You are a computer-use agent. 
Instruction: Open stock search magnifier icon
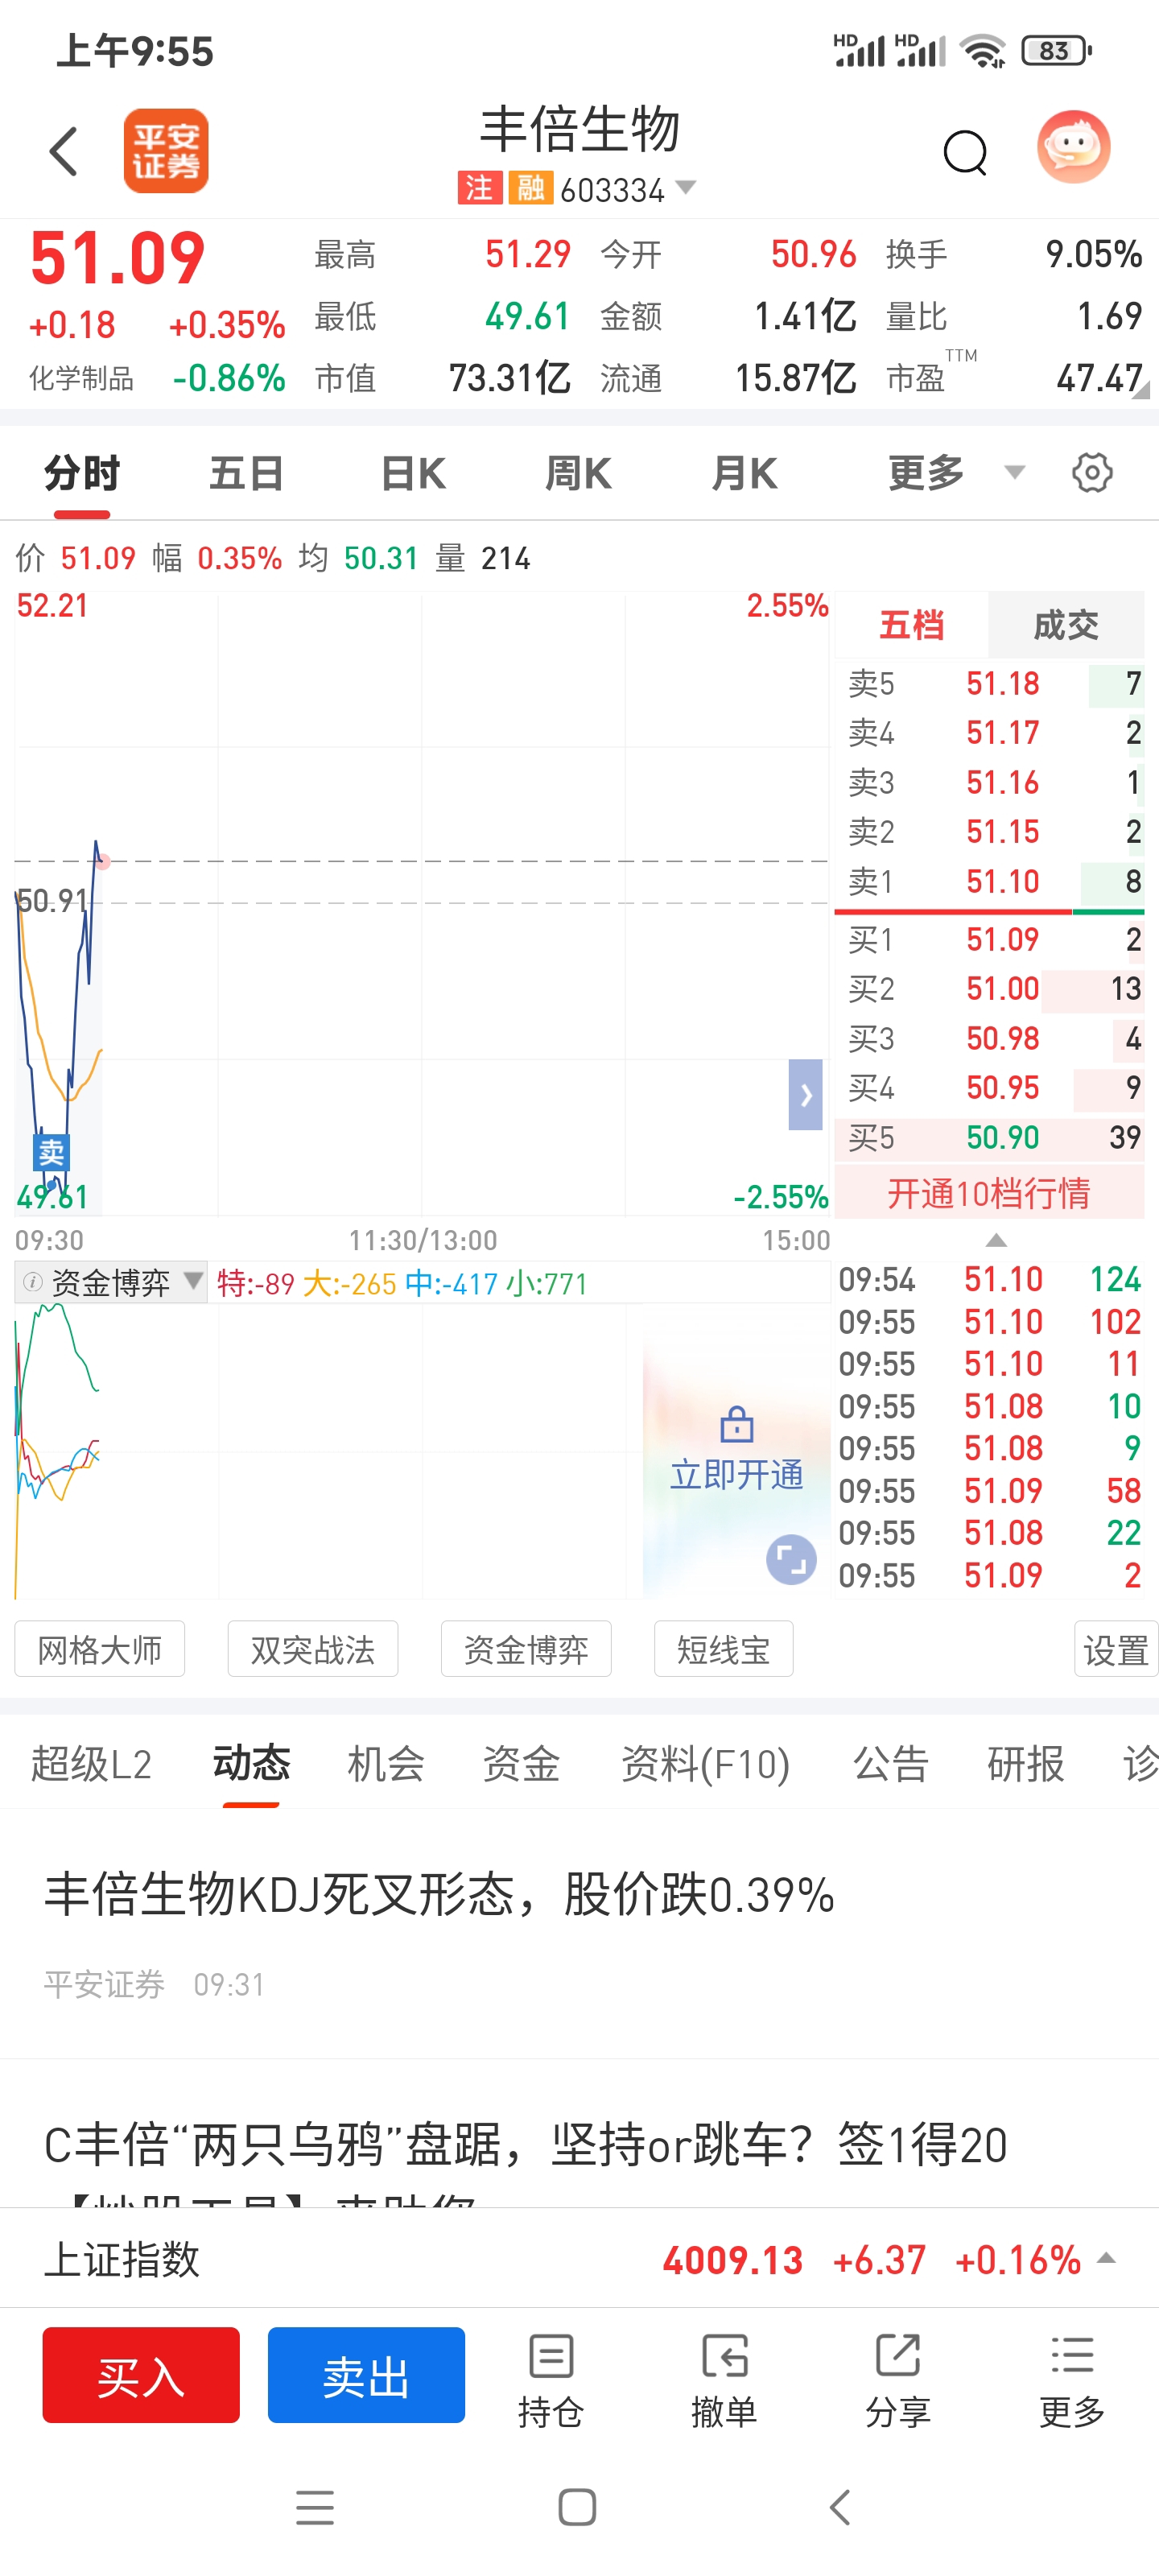coord(965,153)
